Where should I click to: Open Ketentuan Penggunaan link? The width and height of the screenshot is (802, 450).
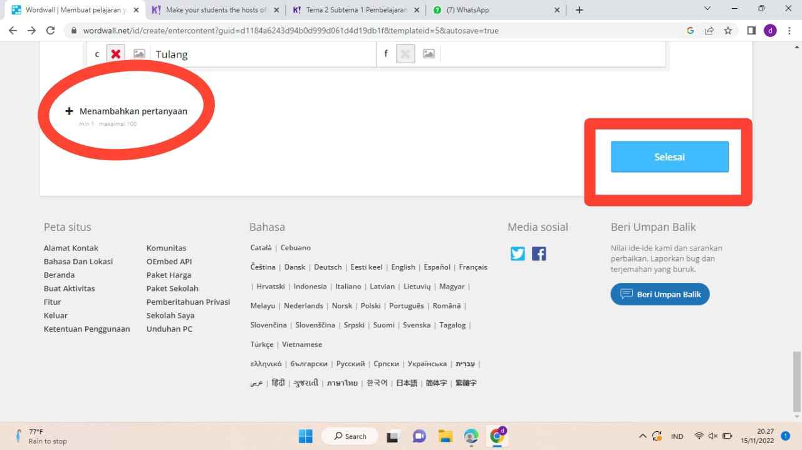pyautogui.click(x=87, y=329)
